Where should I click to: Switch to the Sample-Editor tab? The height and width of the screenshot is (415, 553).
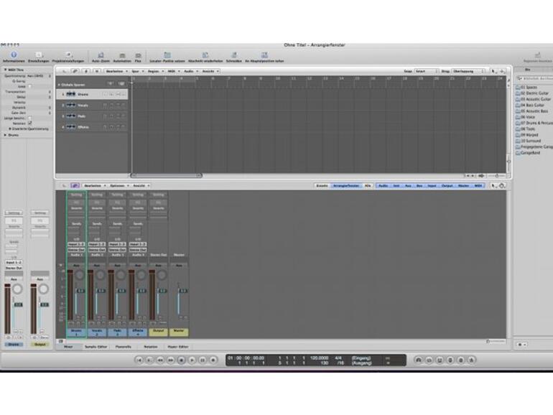click(x=96, y=347)
